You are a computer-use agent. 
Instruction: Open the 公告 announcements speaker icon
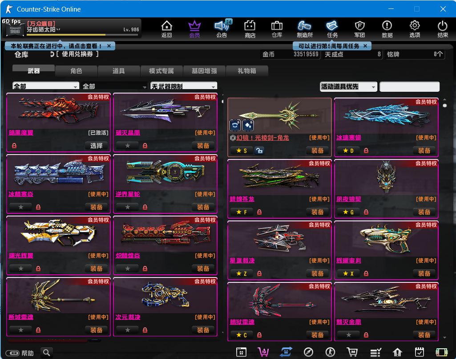(x=222, y=29)
